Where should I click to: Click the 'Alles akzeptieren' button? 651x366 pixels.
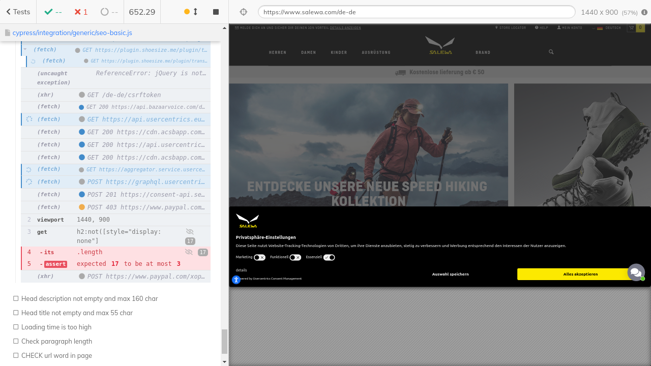(580, 274)
